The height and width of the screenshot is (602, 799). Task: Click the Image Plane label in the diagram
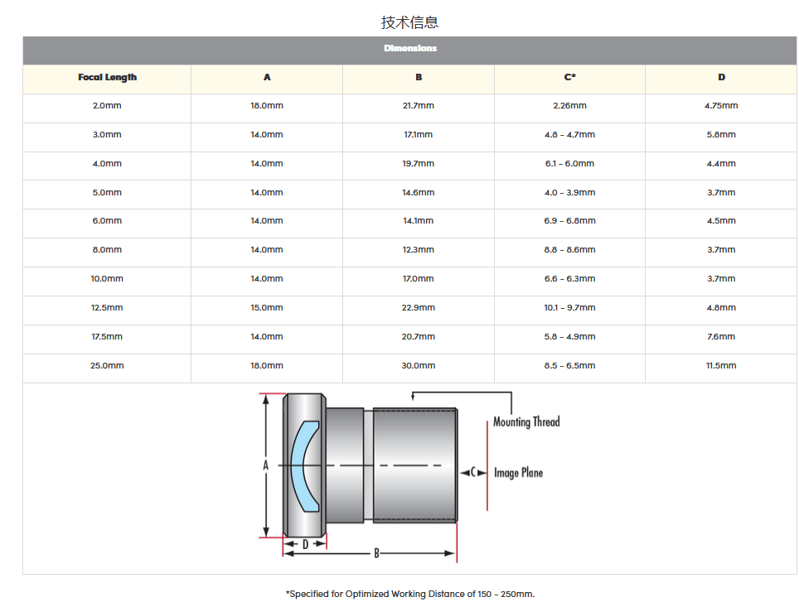tap(519, 473)
